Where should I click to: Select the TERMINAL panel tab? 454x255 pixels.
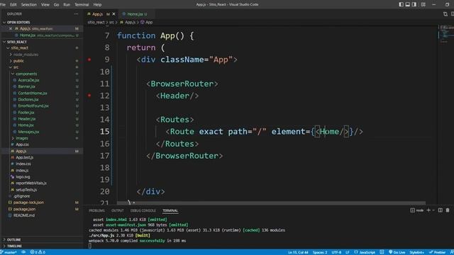pos(170,211)
